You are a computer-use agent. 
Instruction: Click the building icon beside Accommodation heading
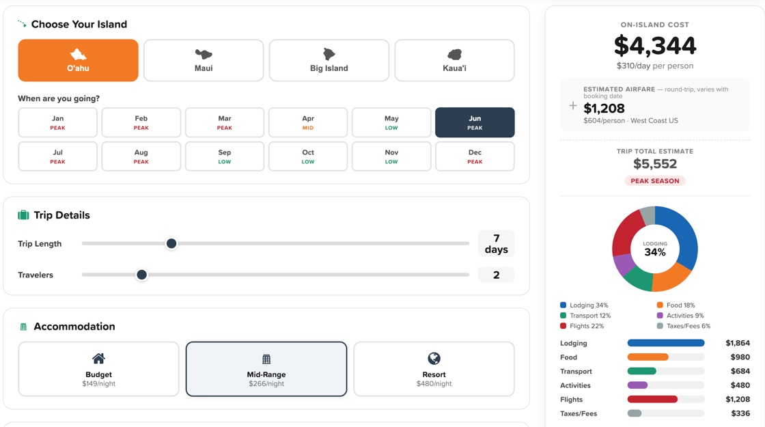pos(23,327)
